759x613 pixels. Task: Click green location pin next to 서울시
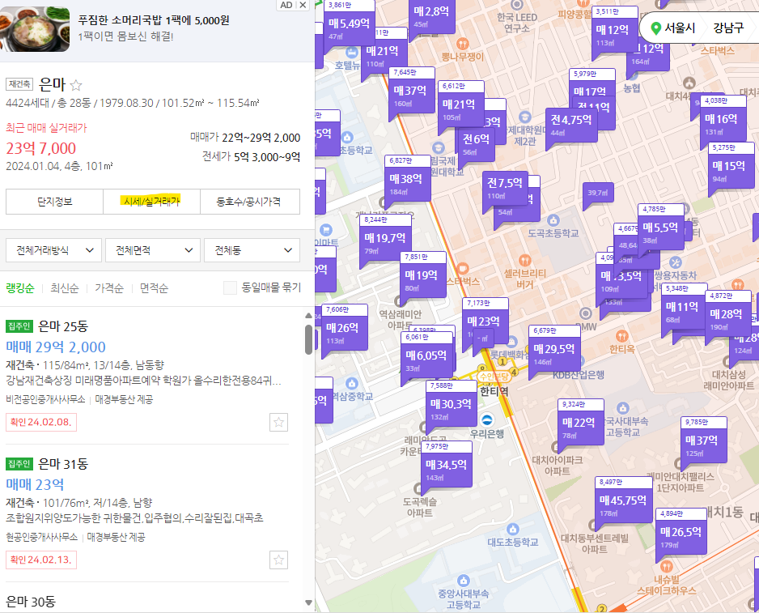pyautogui.click(x=656, y=28)
